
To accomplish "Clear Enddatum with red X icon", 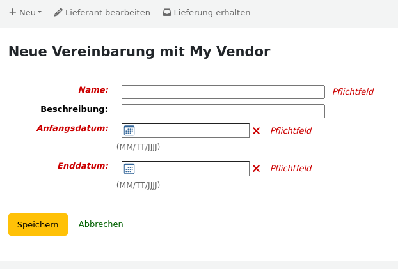I will (x=257, y=168).
